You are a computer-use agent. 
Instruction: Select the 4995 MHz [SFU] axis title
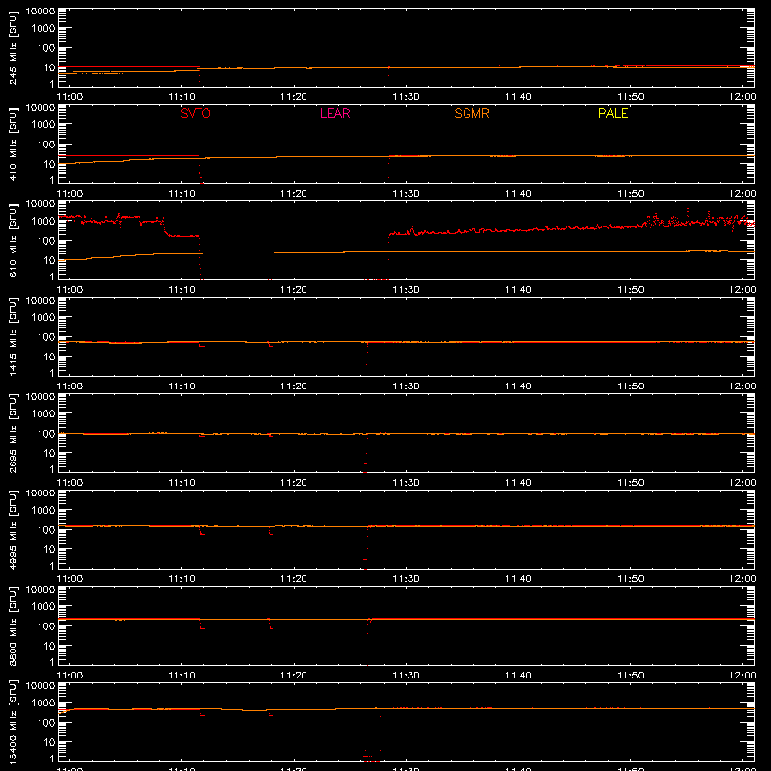[13, 529]
